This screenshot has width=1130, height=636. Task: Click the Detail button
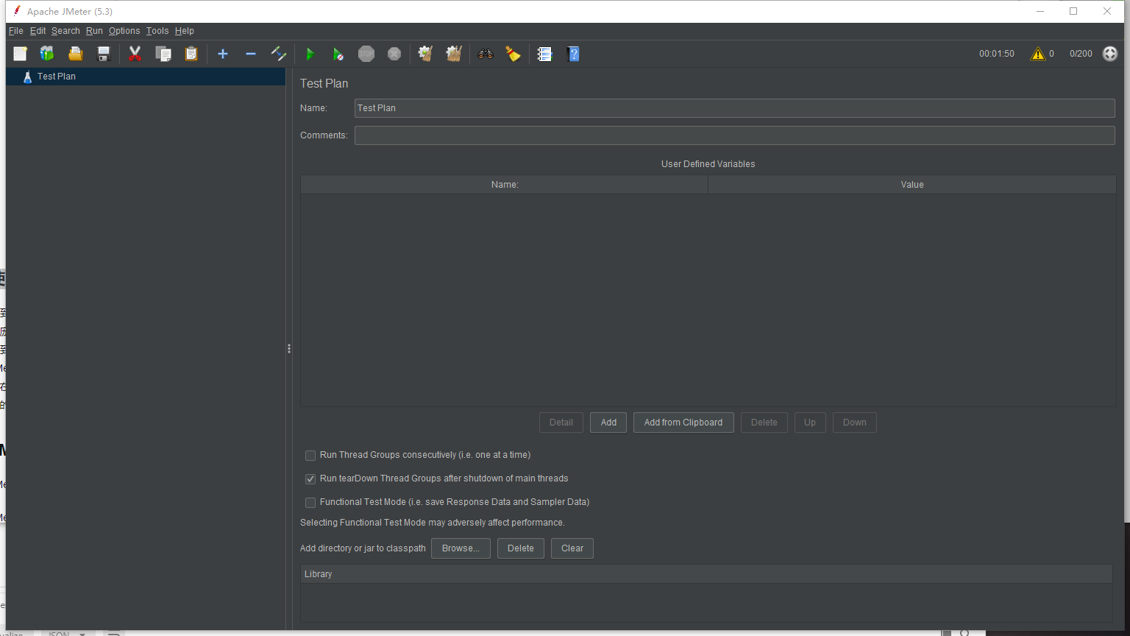pyautogui.click(x=561, y=423)
